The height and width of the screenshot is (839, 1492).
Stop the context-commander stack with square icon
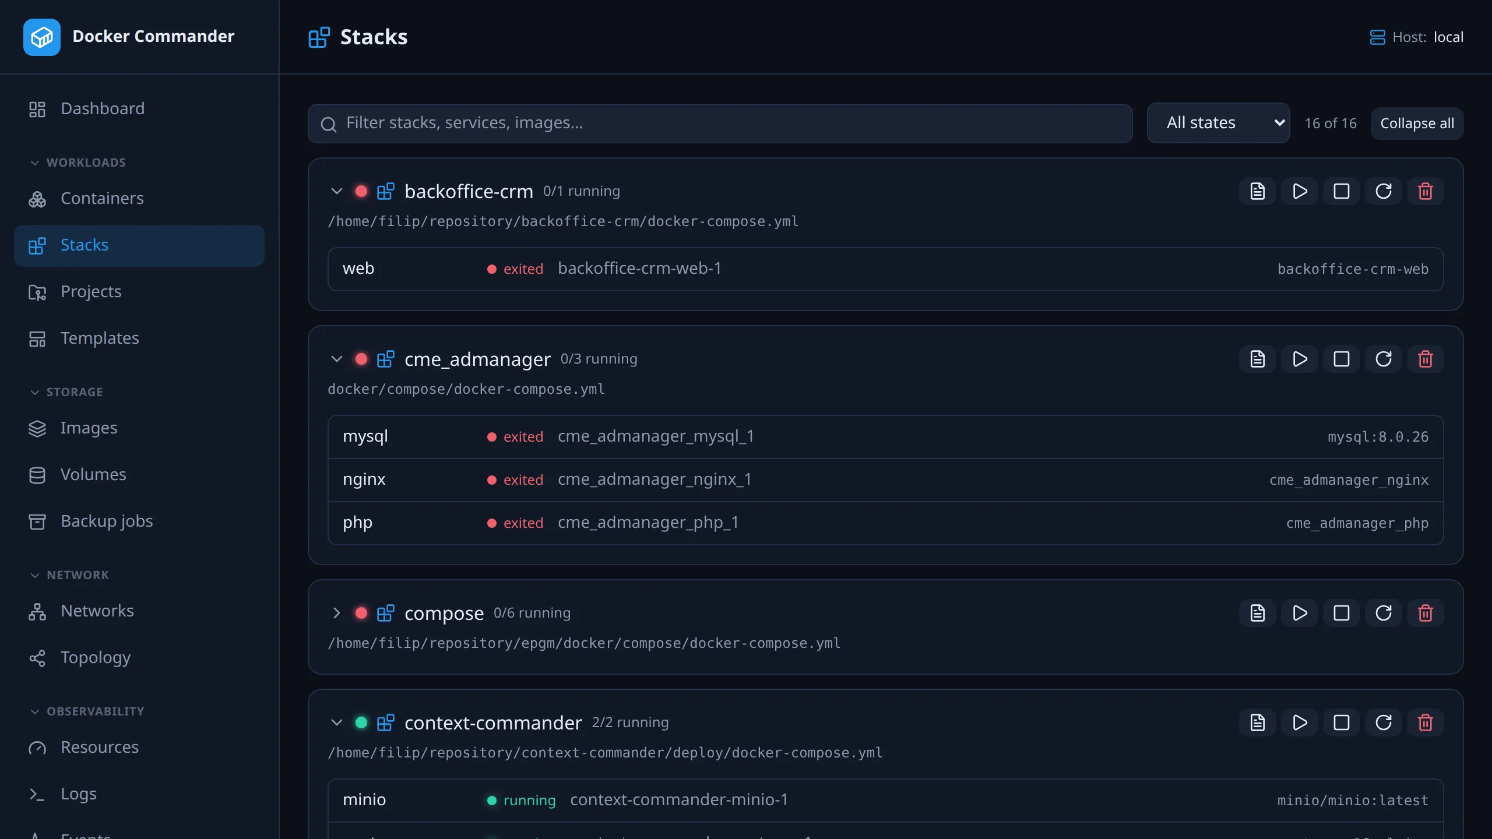1342,722
